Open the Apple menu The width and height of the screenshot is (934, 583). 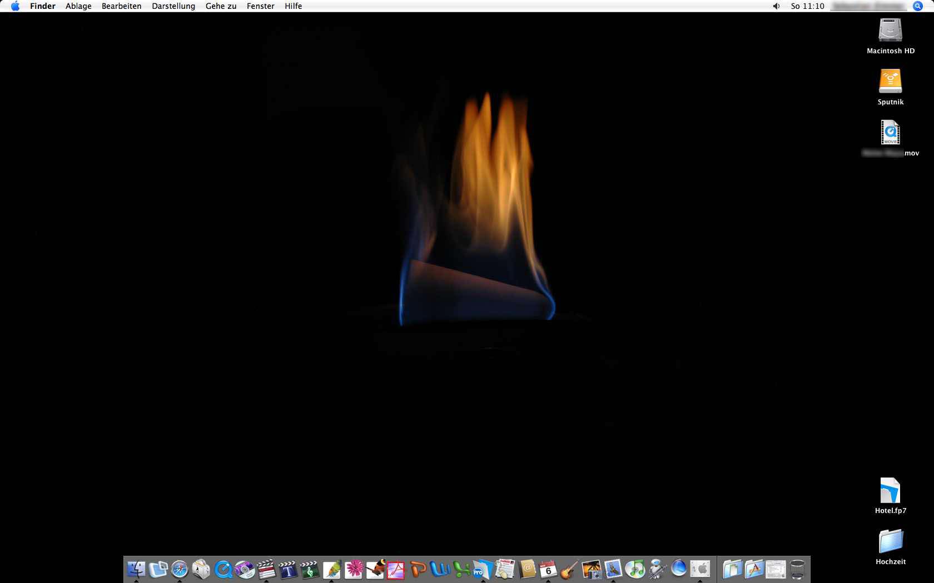[15, 6]
